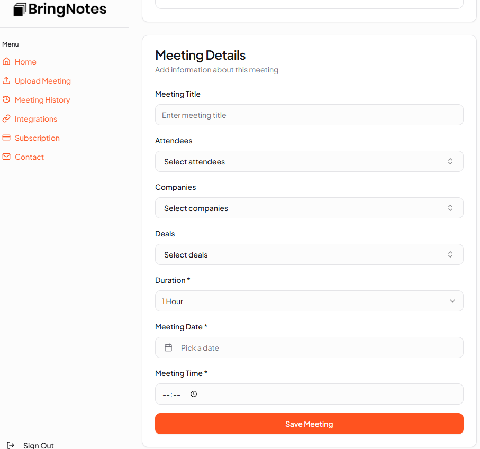Select the Upload Meeting icon
The image size is (480, 449).
7,80
